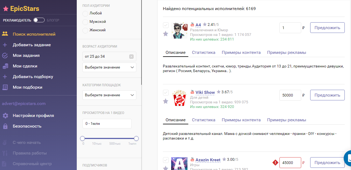This screenshot has width=351, height=170.
Task: Click the price field showing 45000
Action: click(x=290, y=163)
